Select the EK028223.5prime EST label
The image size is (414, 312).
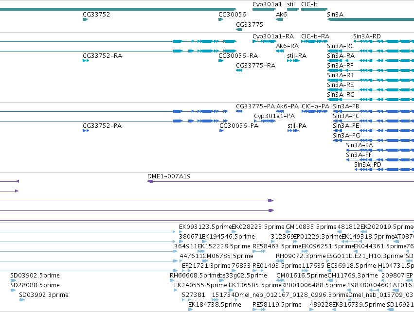pos(258,227)
